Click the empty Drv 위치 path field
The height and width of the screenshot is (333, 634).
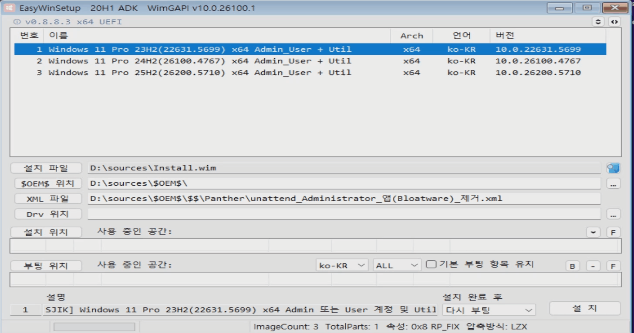click(344, 214)
